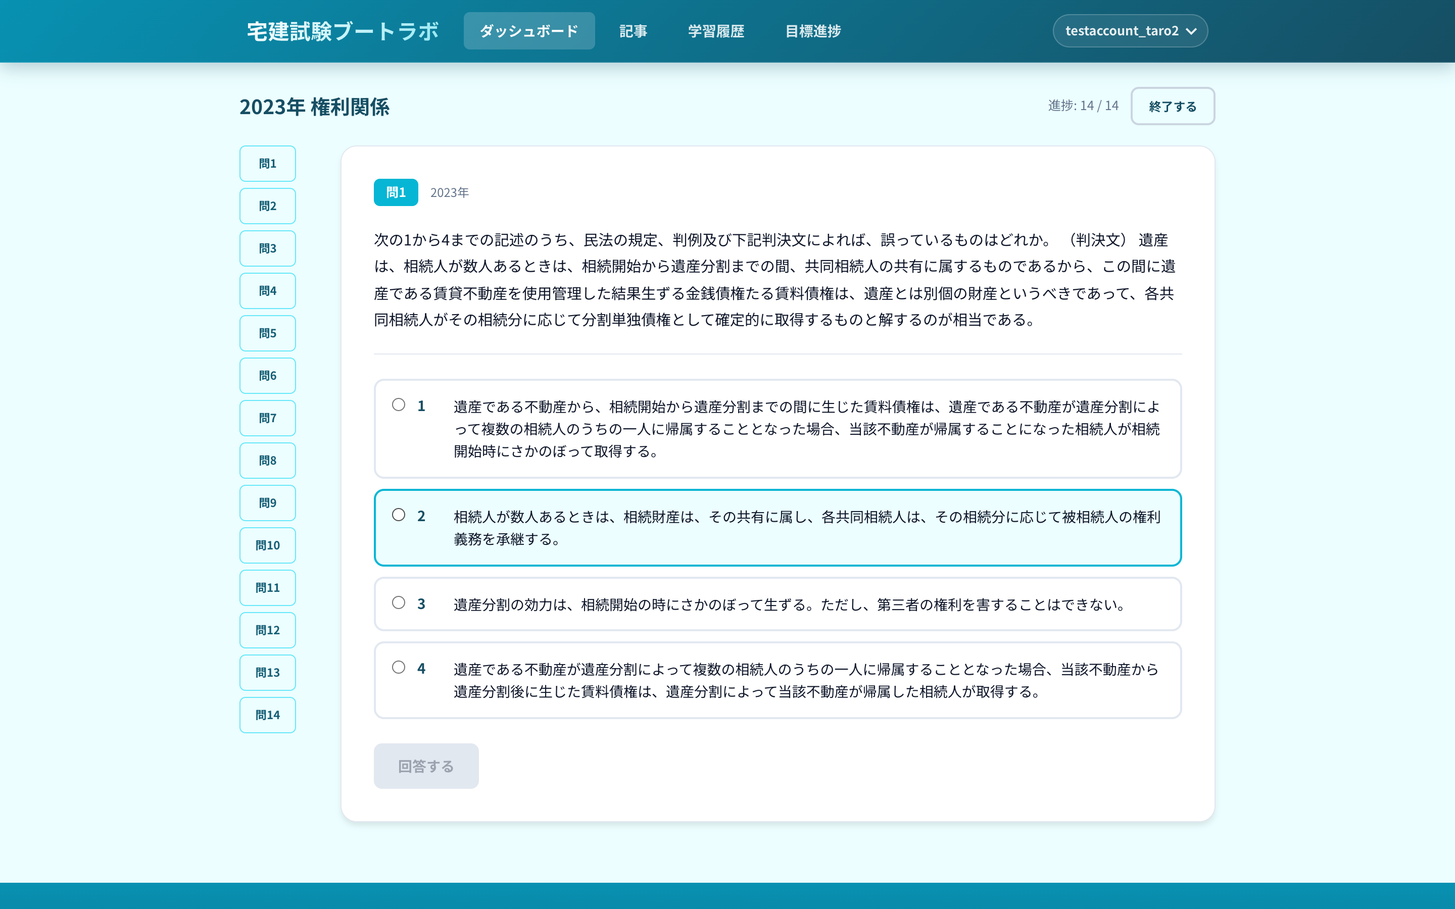Open the ダッシュボード nav tab
Screen dimensions: 1455x909
[529, 31]
